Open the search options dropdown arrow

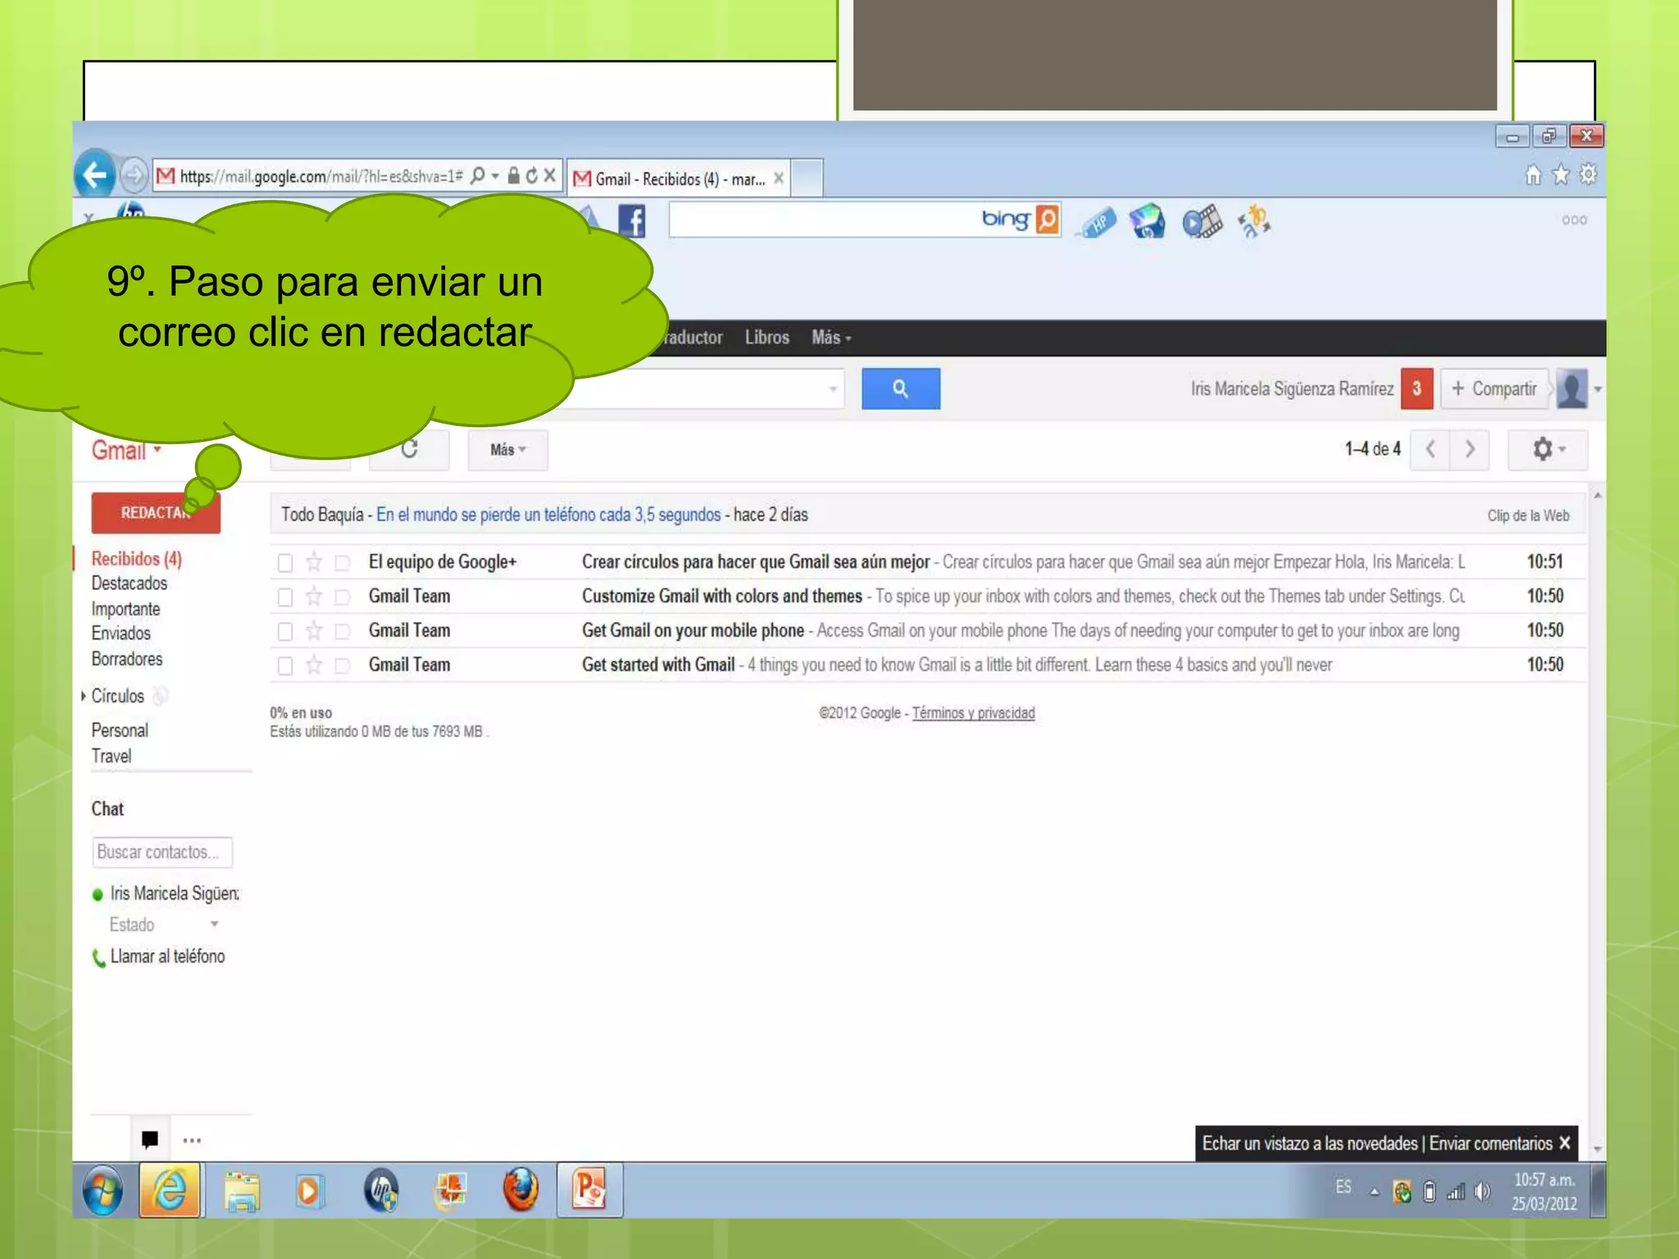pyautogui.click(x=832, y=389)
